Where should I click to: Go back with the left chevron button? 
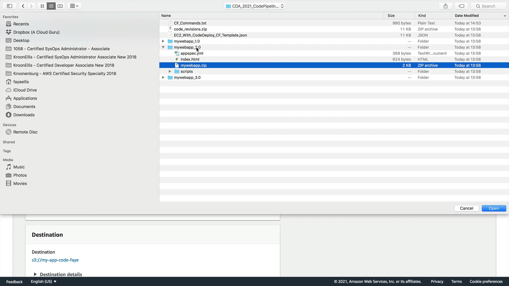[x=23, y=6]
